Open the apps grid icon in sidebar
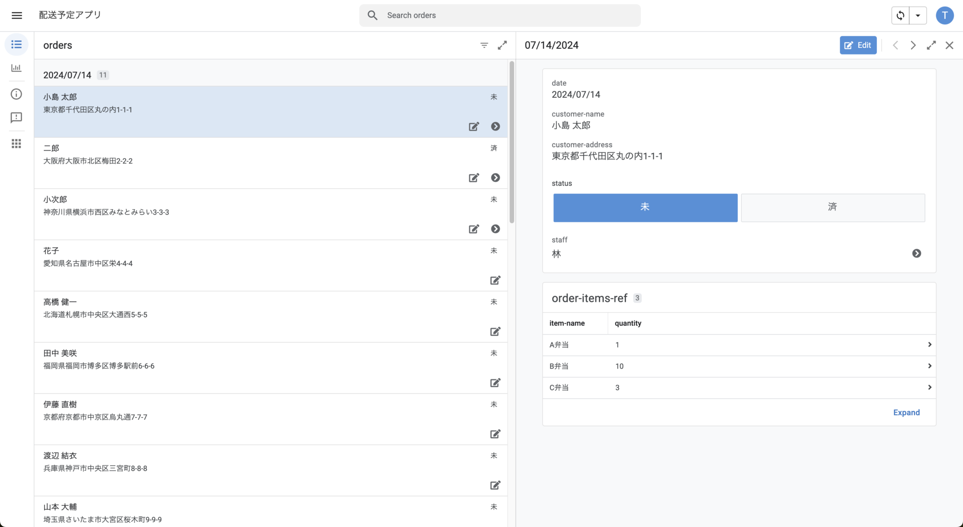 pos(16,143)
